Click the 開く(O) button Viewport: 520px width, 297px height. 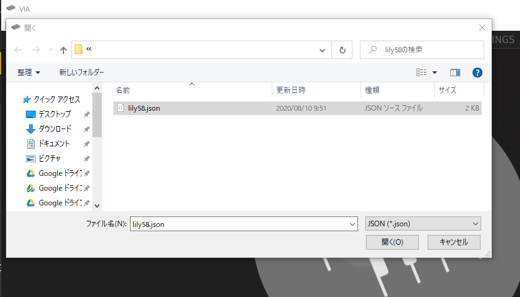coord(392,242)
